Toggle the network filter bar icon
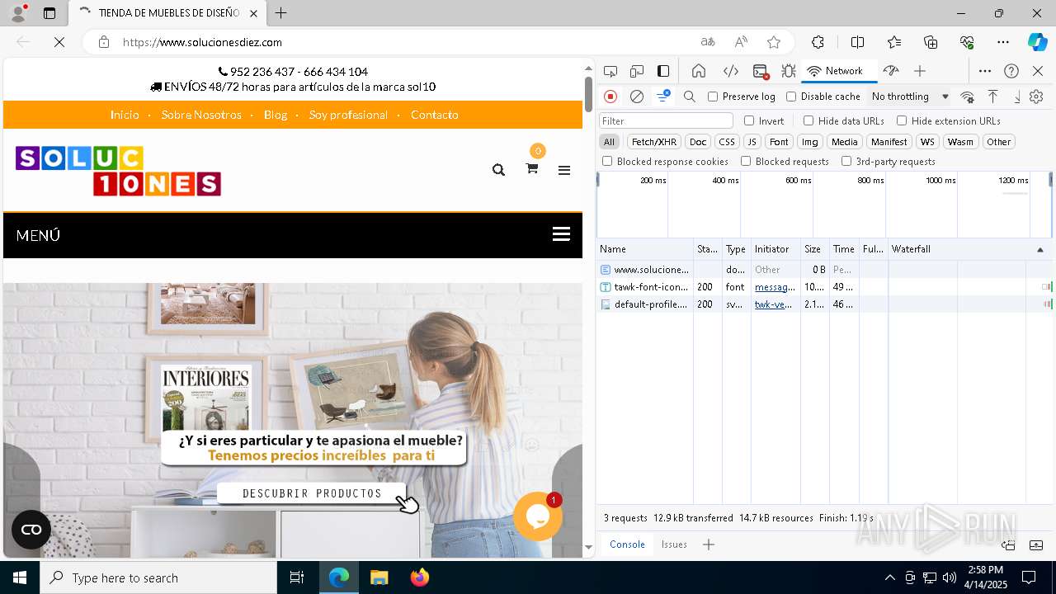 663,97
